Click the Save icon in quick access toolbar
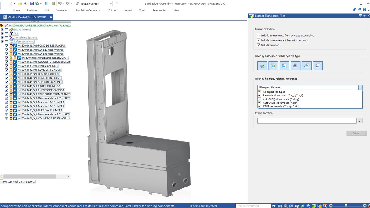The width and height of the screenshot is (370, 208). coord(32,3)
